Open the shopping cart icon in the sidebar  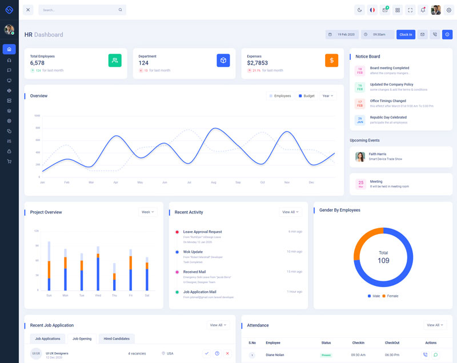tap(9, 162)
